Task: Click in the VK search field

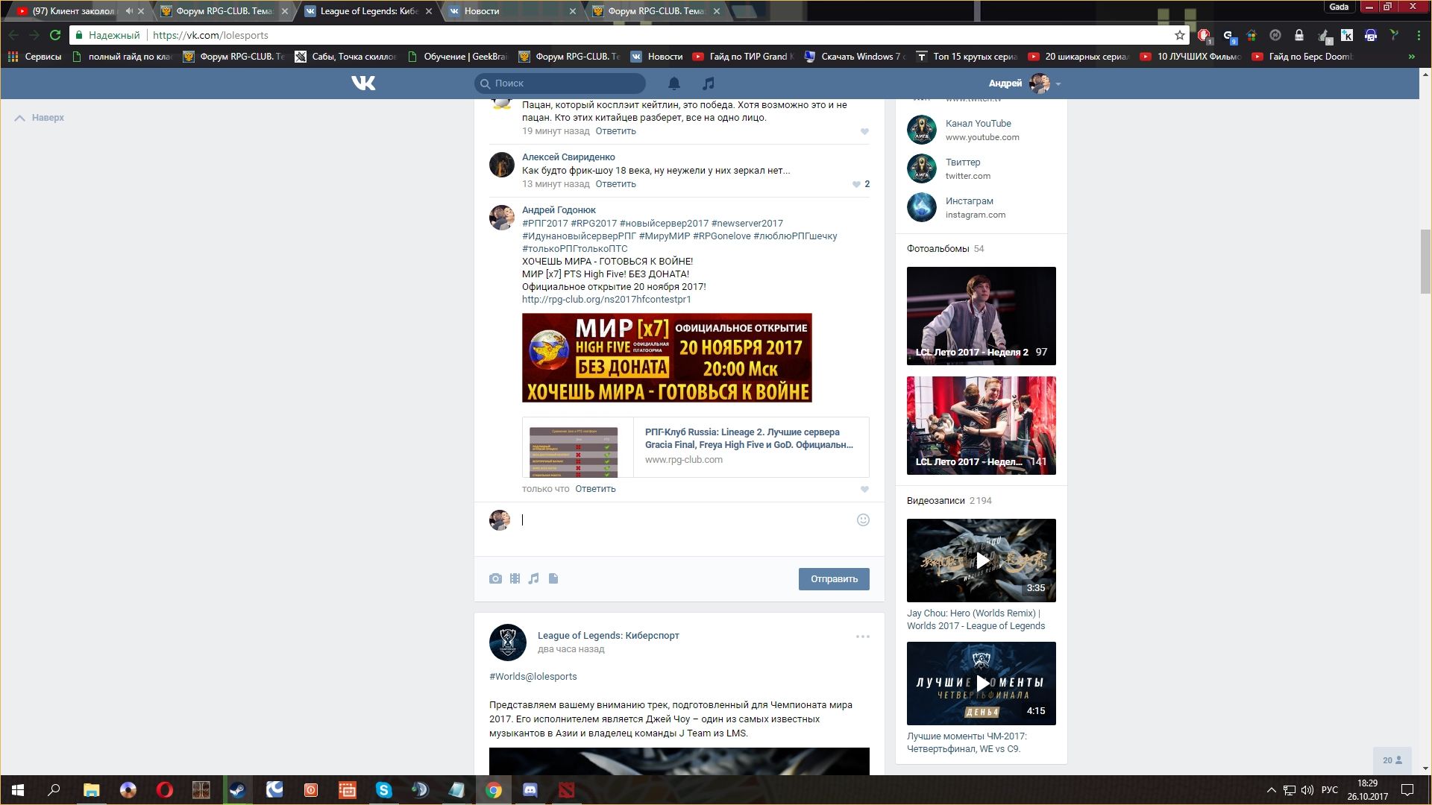Action: pyautogui.click(x=560, y=83)
